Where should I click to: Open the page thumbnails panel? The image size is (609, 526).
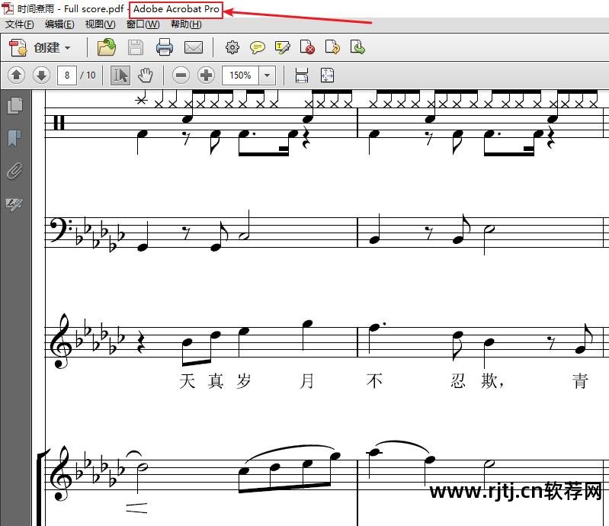pos(14,106)
